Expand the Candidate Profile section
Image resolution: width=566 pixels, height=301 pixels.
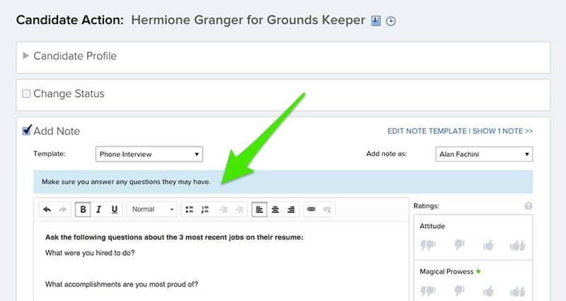(x=25, y=56)
